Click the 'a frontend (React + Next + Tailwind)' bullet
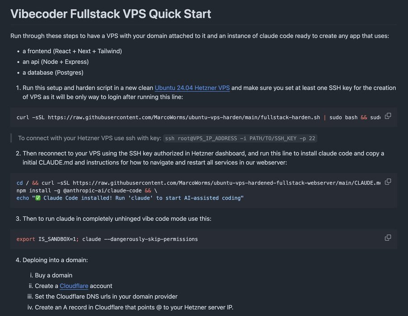 pos(72,51)
